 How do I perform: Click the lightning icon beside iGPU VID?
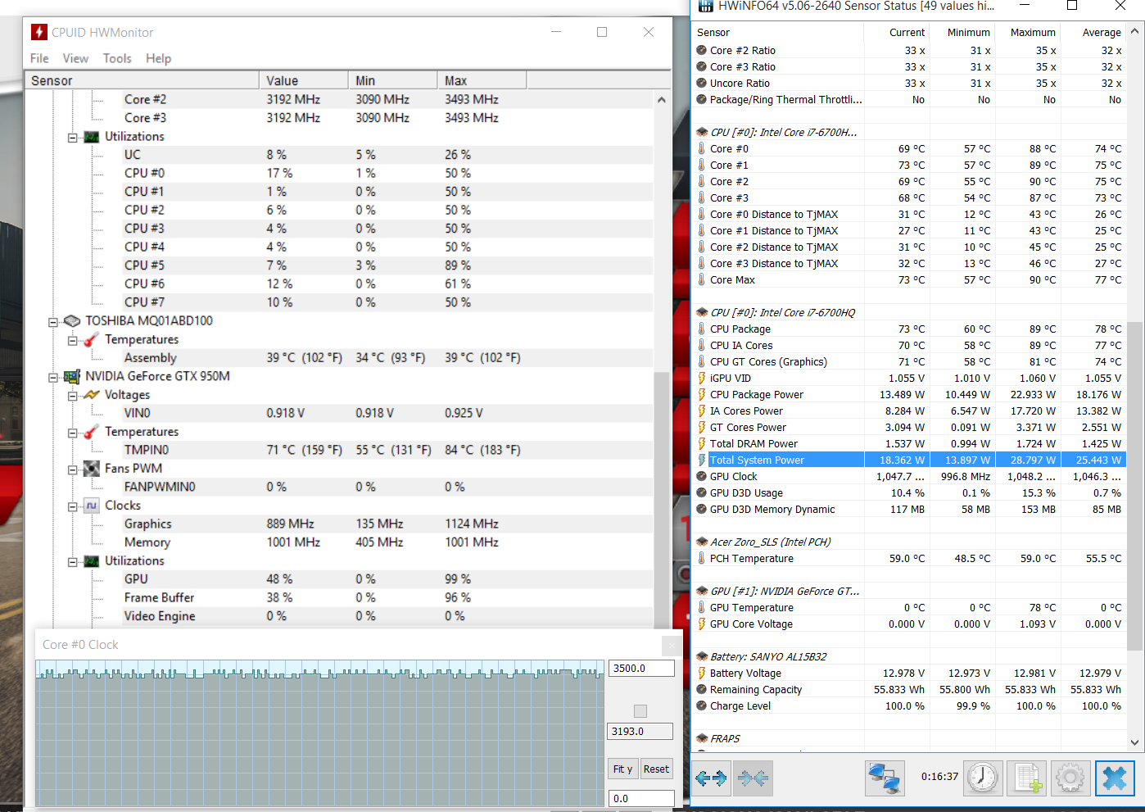coord(702,378)
